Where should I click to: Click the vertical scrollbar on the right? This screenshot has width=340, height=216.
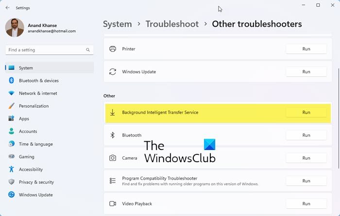coord(338,118)
